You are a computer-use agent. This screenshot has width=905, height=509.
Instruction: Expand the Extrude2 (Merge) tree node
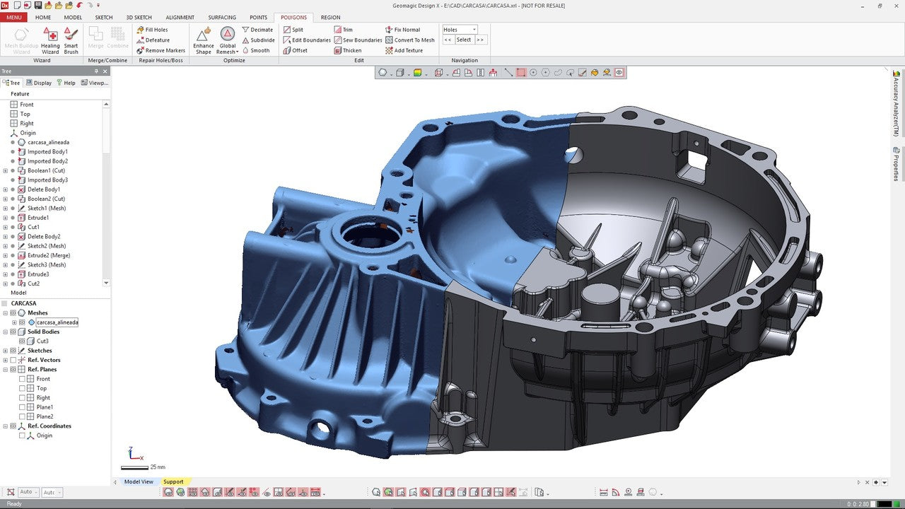(5, 255)
